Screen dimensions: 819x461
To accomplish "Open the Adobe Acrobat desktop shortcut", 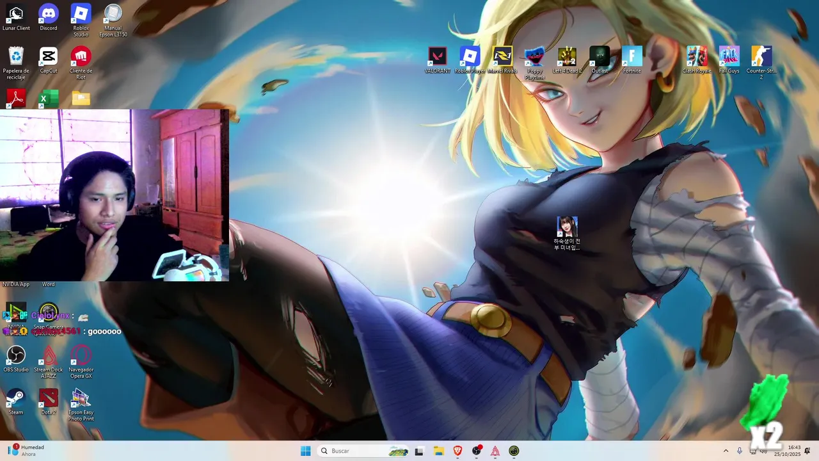I will click(x=16, y=99).
